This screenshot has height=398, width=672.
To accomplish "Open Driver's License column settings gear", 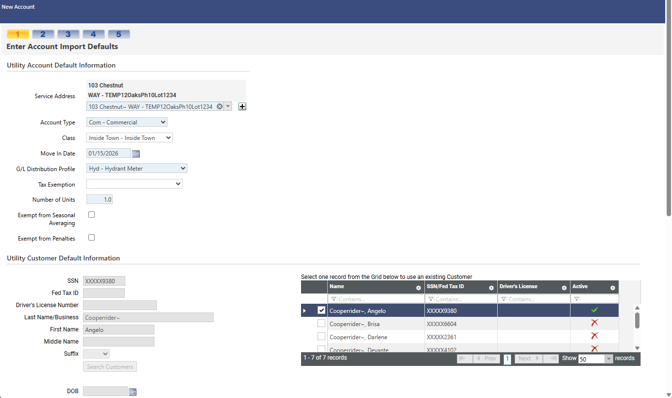I will coord(564,288).
